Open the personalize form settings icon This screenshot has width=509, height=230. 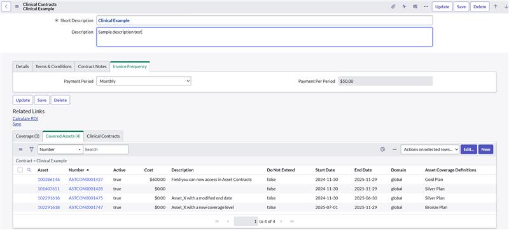(x=415, y=6)
